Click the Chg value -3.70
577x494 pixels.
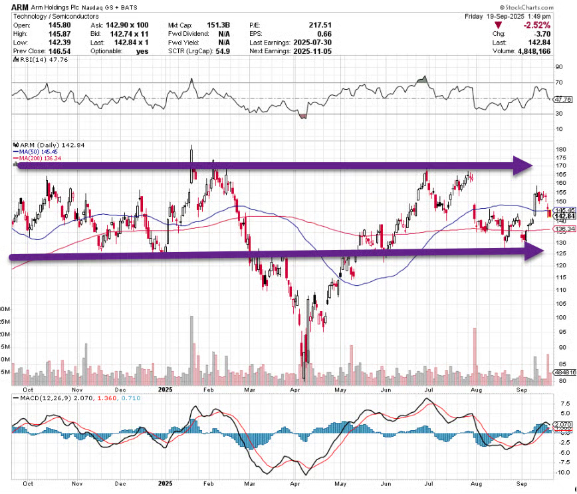(x=542, y=34)
